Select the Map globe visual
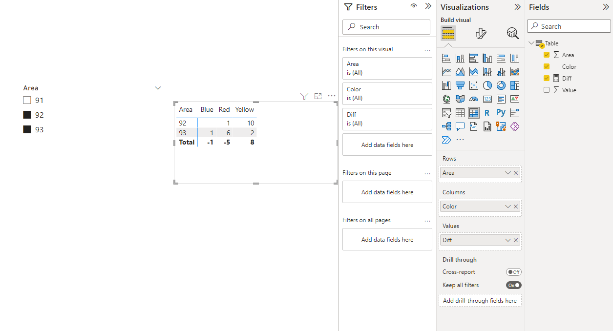This screenshot has height=331, width=613. (x=446, y=99)
